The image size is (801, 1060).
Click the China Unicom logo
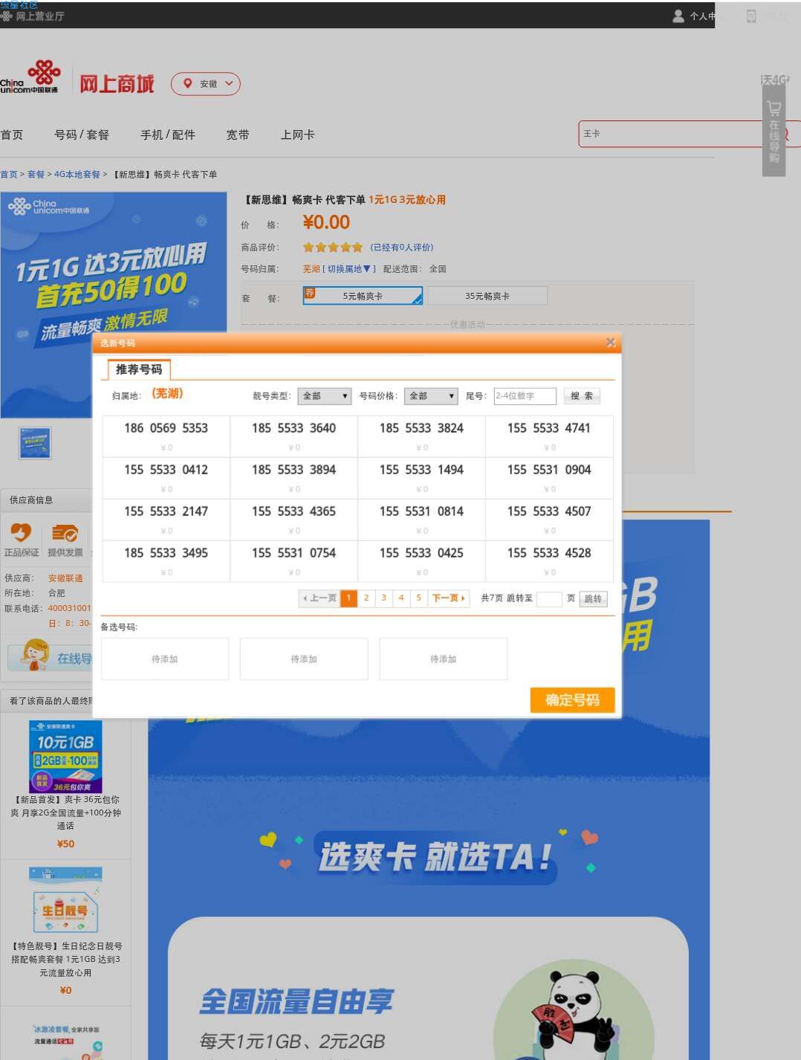click(30, 77)
